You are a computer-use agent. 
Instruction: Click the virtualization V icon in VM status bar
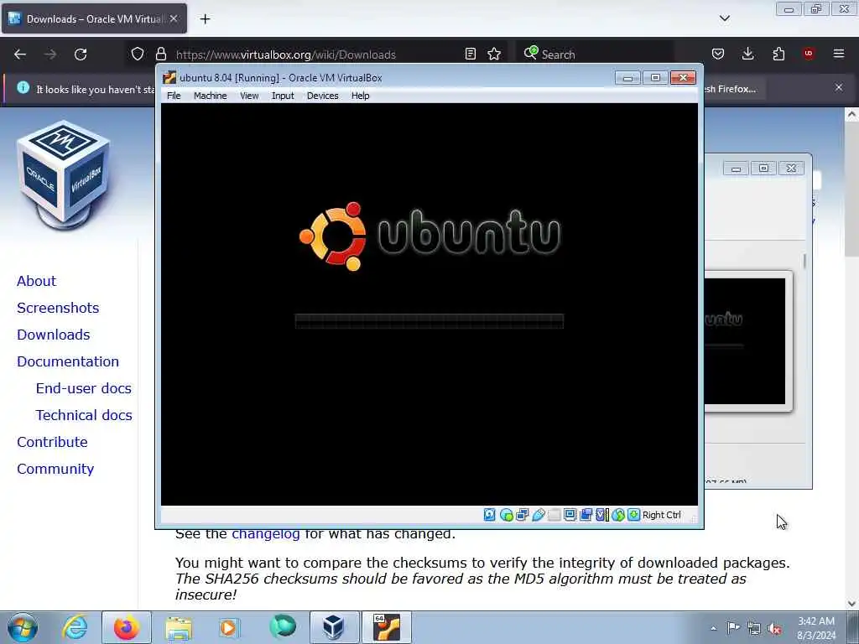pos(602,515)
